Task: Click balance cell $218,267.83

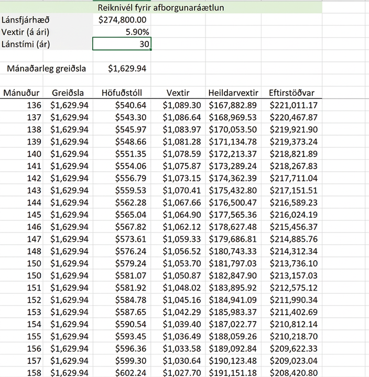Action: [291, 166]
